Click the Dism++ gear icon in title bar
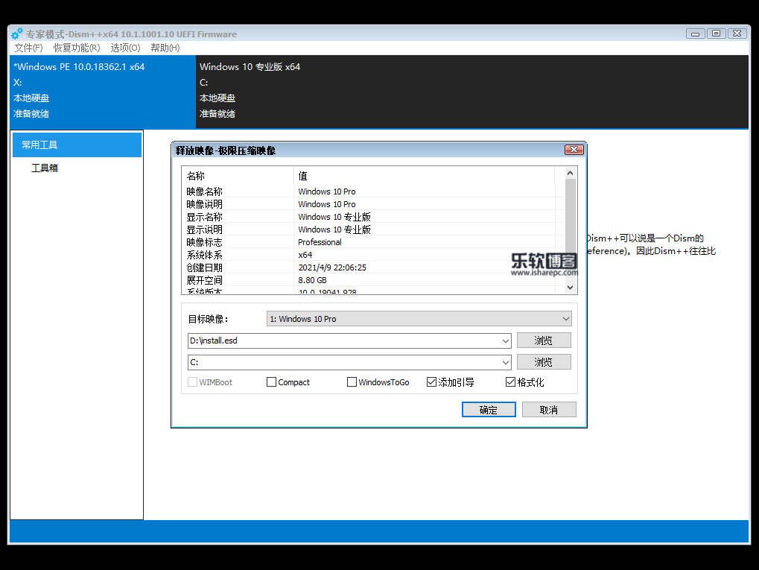The width and height of the screenshot is (759, 570). 16,34
